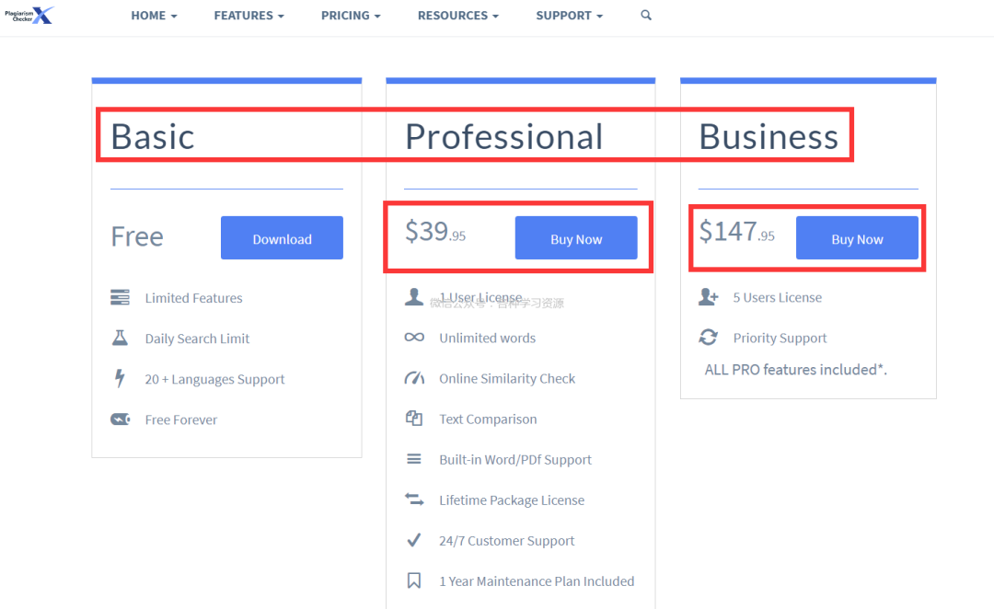Click the Plagiarism Checker X logo
The width and height of the screenshot is (994, 609).
point(29,16)
